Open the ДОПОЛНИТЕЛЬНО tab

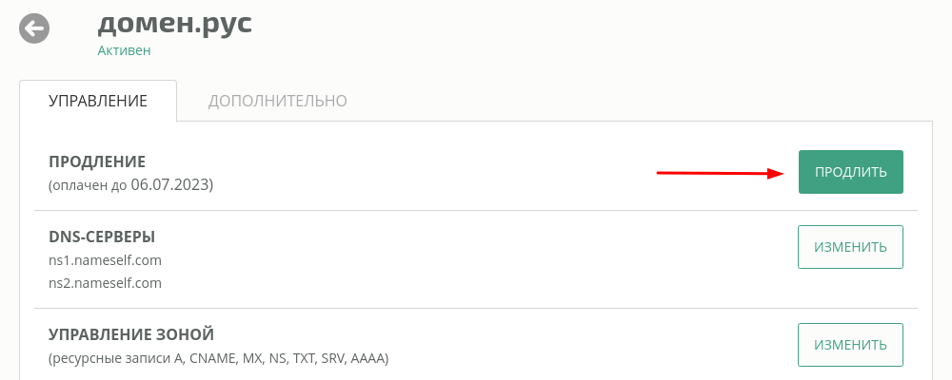(277, 101)
